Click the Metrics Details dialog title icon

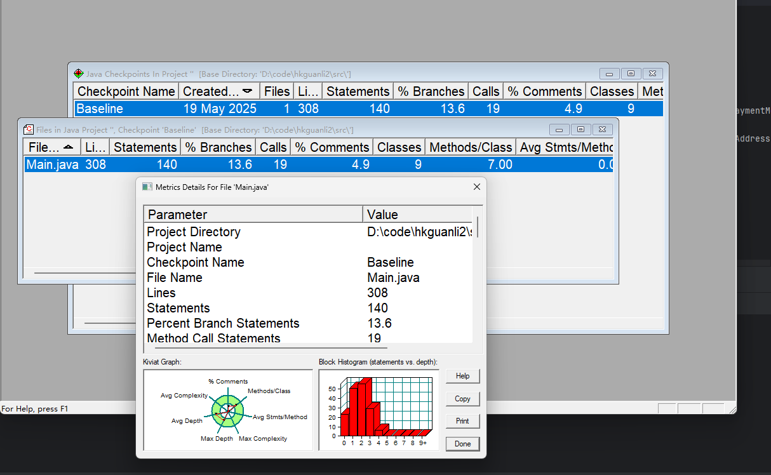click(147, 187)
